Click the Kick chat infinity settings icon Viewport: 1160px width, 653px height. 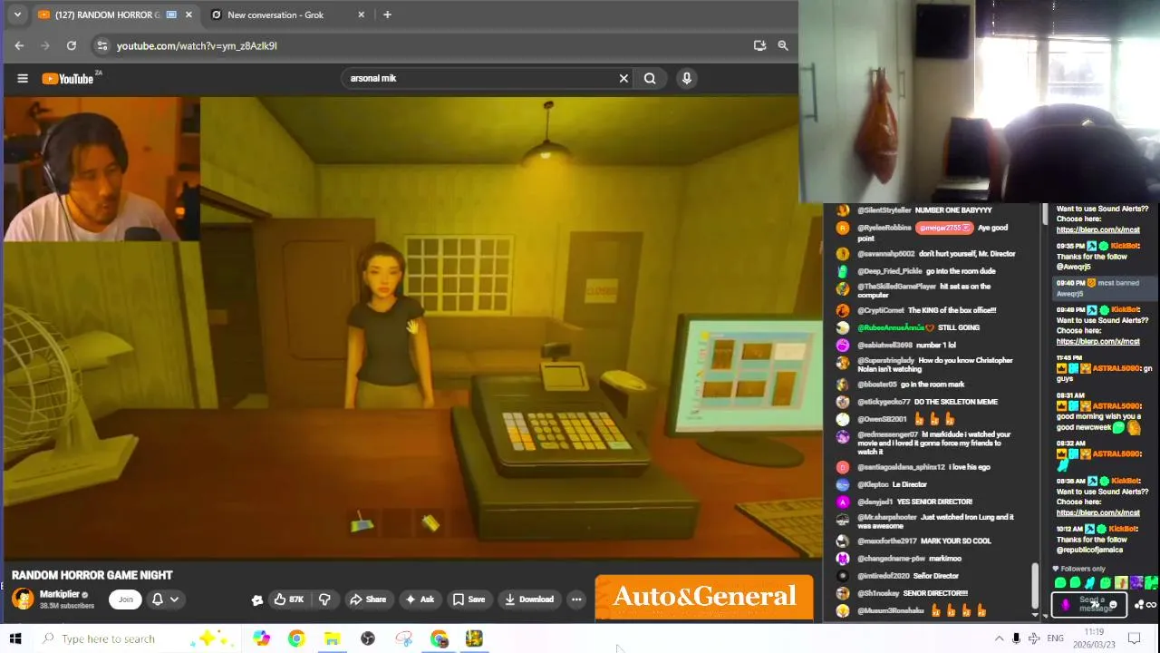click(1151, 605)
